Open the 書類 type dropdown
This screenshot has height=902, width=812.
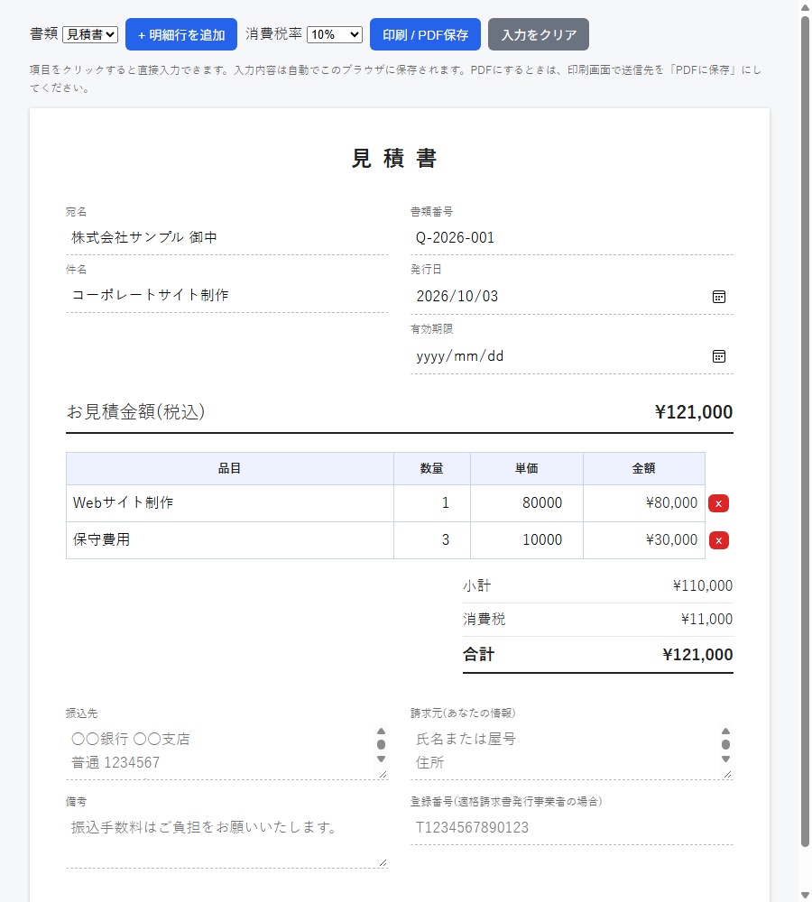pyautogui.click(x=90, y=34)
